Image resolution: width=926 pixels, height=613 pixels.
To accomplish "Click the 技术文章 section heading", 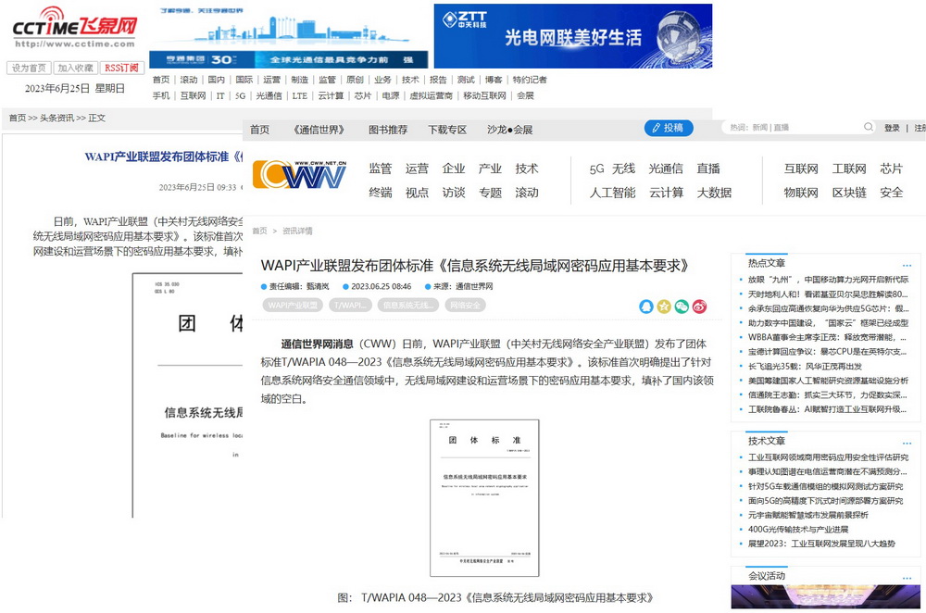I will point(767,441).
